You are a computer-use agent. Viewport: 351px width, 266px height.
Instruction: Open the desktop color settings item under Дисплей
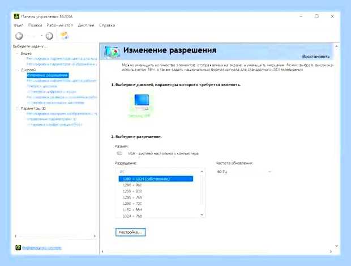[62, 80]
